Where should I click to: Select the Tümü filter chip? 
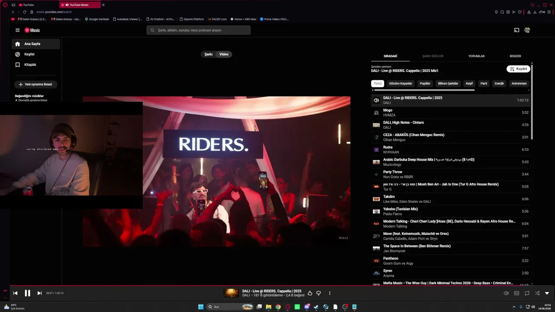pyautogui.click(x=378, y=84)
